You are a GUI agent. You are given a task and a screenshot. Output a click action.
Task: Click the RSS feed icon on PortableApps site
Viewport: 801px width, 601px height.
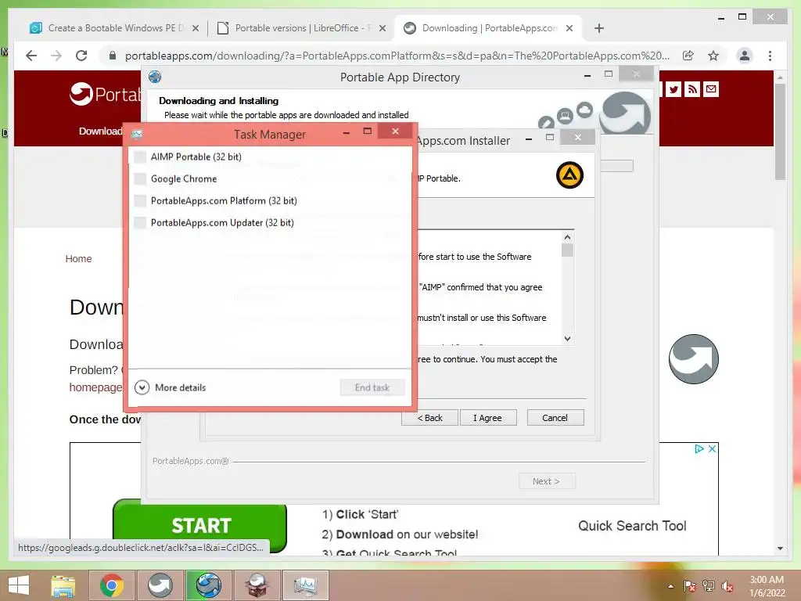(692, 89)
